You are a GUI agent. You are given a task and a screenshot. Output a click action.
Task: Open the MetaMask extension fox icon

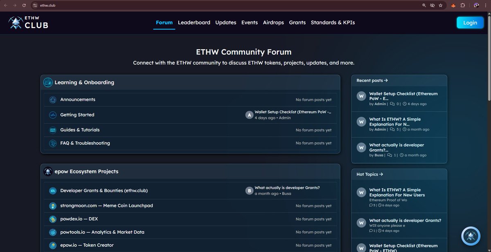pyautogui.click(x=453, y=5)
